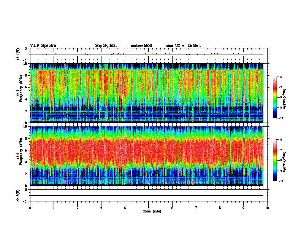Click the time axis tick label '5'
Image resolution: width=301 pixels, height=233 pixels.
pyautogui.click(x=149, y=208)
